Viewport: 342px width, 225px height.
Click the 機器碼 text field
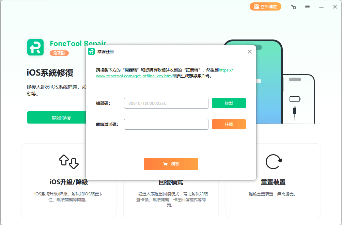166,103
